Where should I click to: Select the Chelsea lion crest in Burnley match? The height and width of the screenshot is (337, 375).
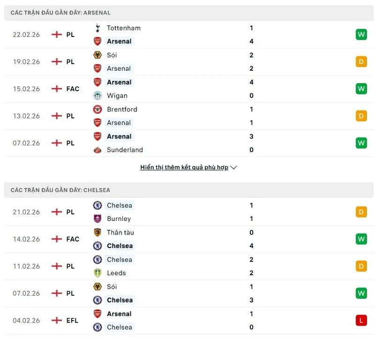click(x=98, y=205)
